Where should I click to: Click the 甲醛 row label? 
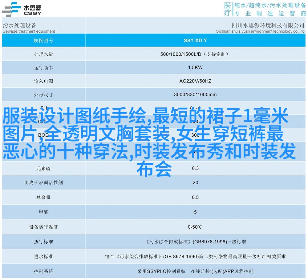click(43, 212)
